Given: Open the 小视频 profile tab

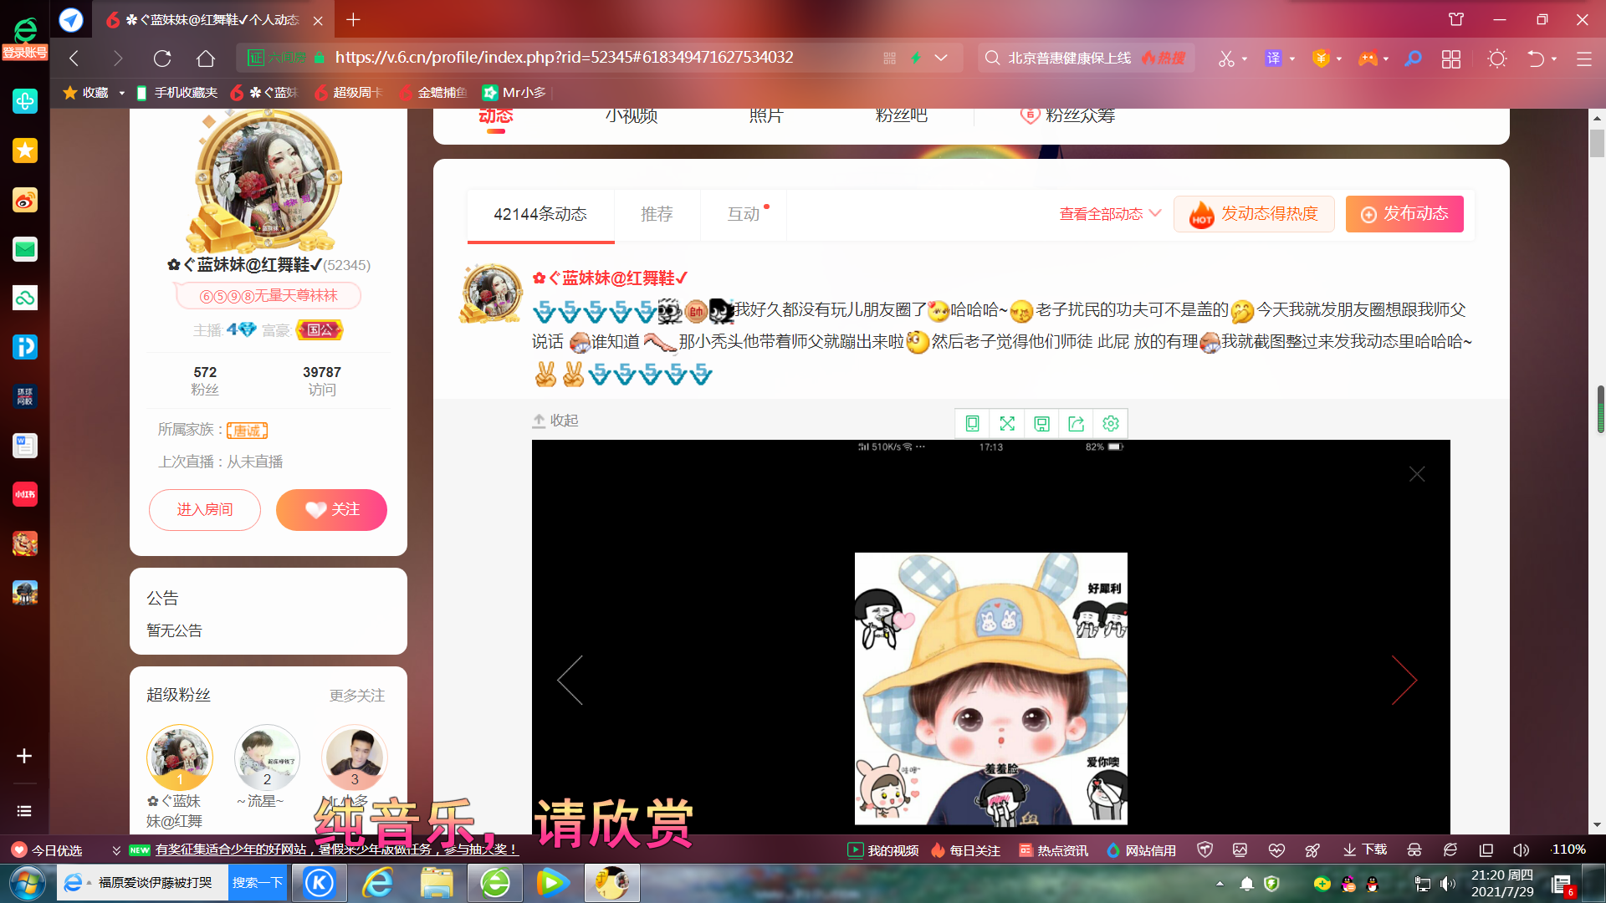Looking at the screenshot, I should [632, 116].
